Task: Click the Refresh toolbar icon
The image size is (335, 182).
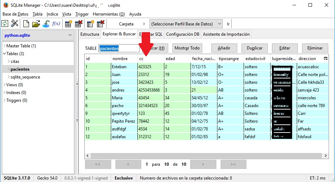Action: pyautogui.click(x=5, y=24)
